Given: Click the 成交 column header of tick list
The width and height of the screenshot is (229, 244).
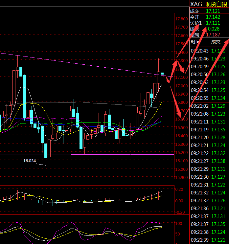Looking at the screenshot, I should click(216, 42).
